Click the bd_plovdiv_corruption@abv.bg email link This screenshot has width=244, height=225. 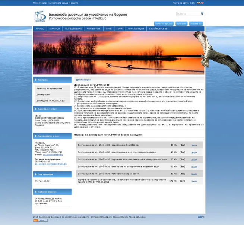tap(51, 164)
